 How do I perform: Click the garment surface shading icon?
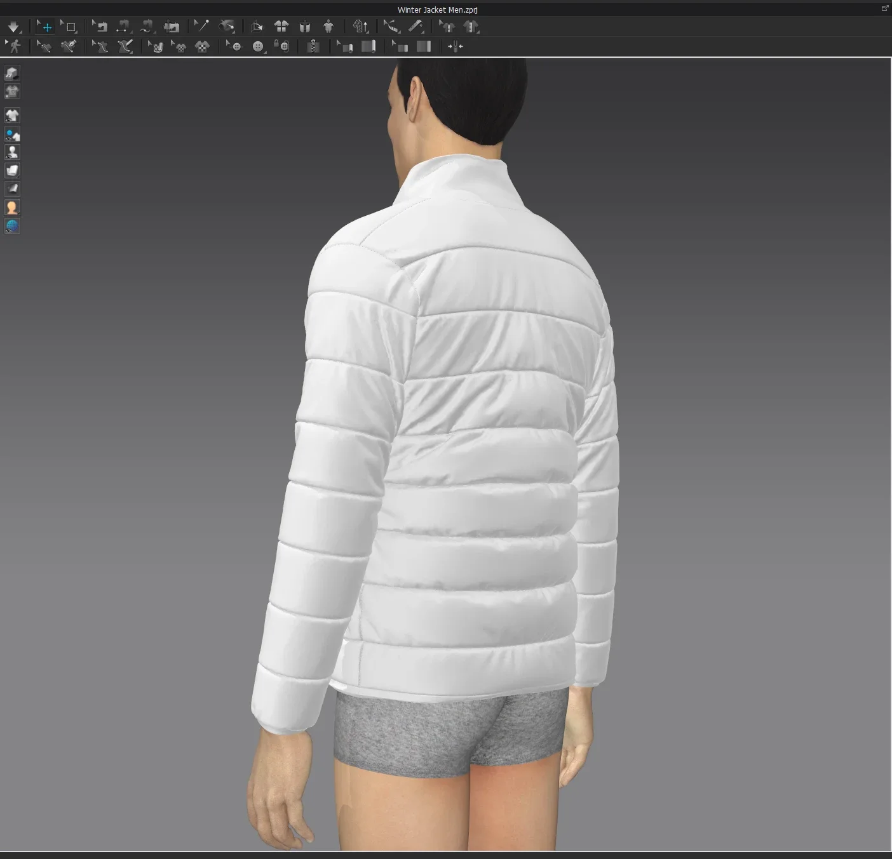pyautogui.click(x=12, y=189)
